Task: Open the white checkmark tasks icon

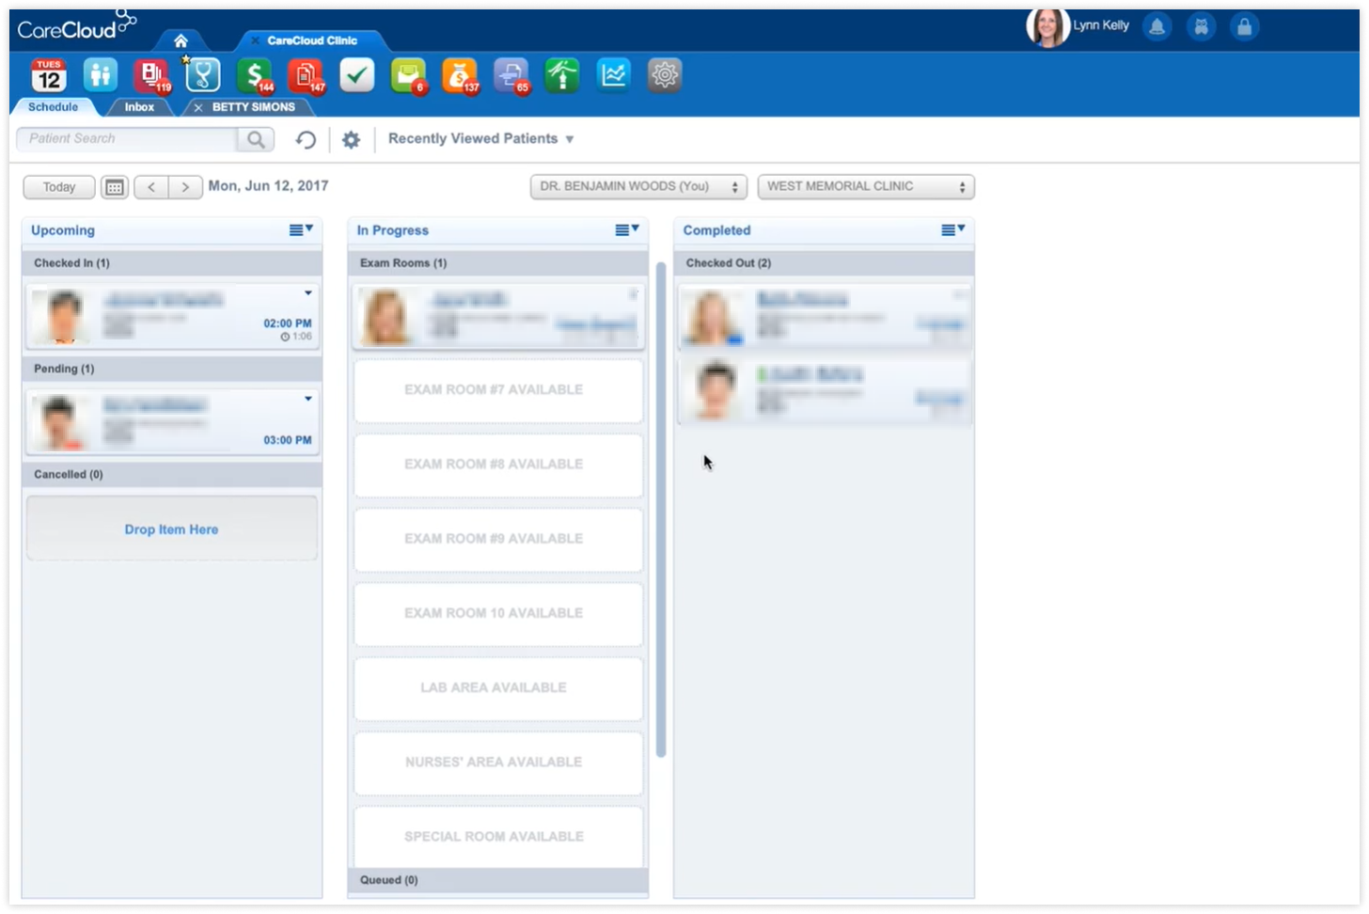Action: click(x=356, y=75)
